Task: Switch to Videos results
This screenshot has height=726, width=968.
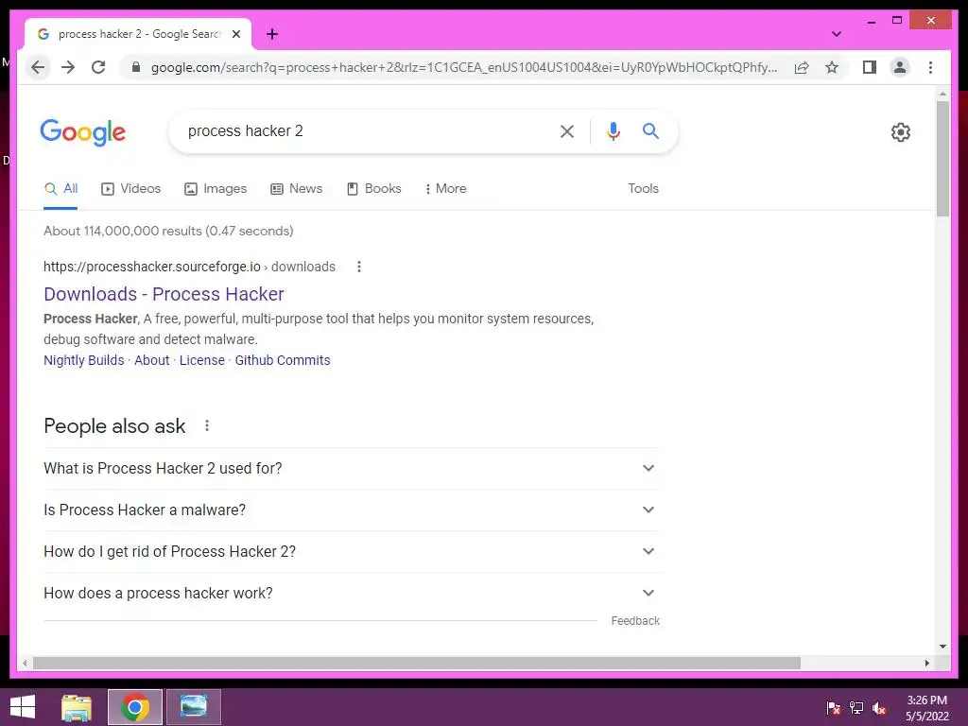Action: click(130, 189)
